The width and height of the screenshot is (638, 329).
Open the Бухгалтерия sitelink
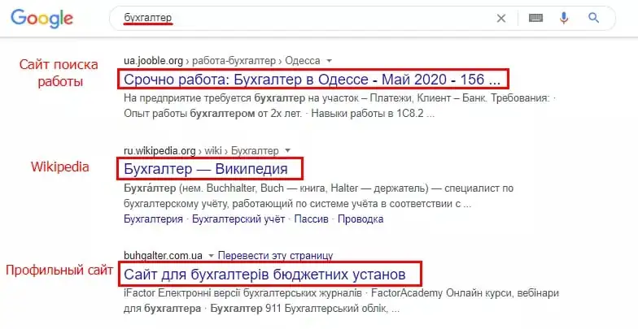[153, 219]
